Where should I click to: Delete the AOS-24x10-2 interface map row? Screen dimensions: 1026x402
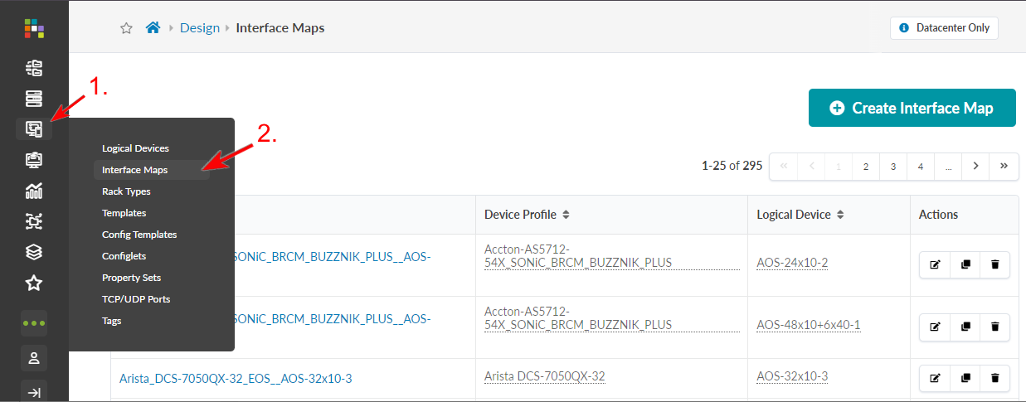click(x=994, y=265)
